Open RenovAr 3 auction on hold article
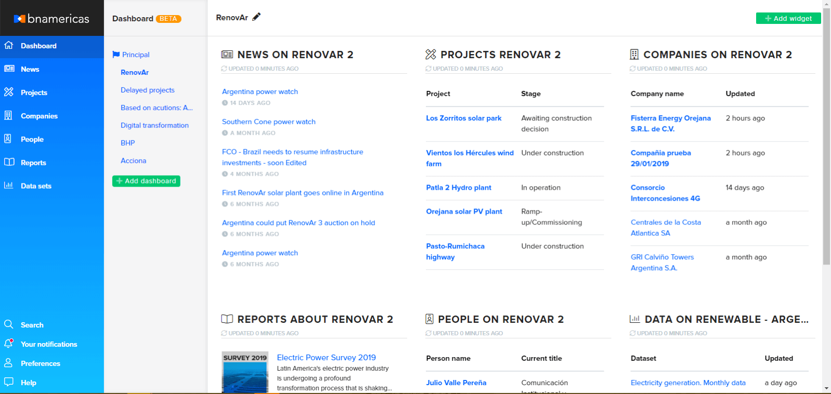Viewport: 831px width, 394px height. coord(298,222)
